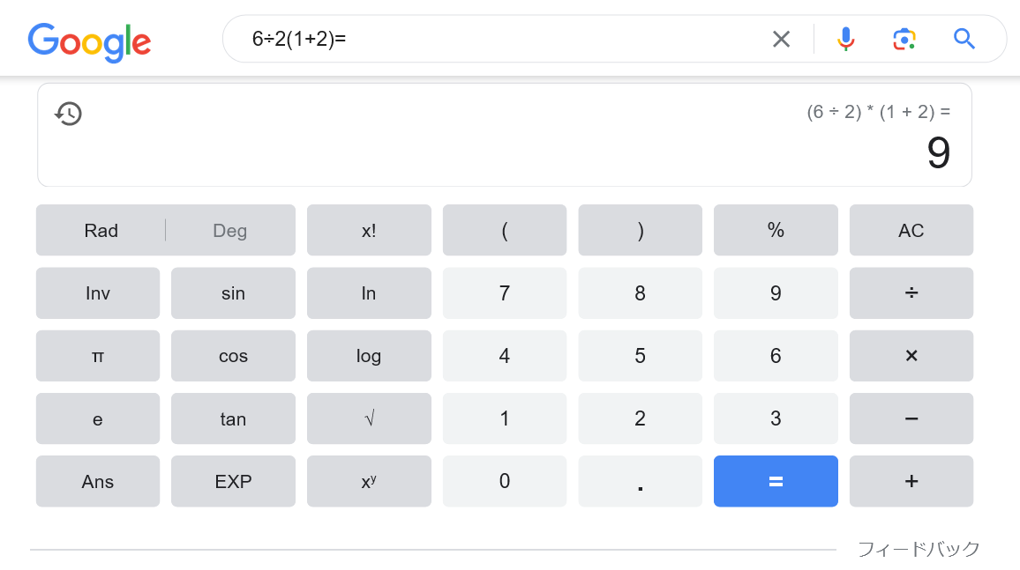
Task: Switch angle mode to Rad
Action: (x=101, y=231)
